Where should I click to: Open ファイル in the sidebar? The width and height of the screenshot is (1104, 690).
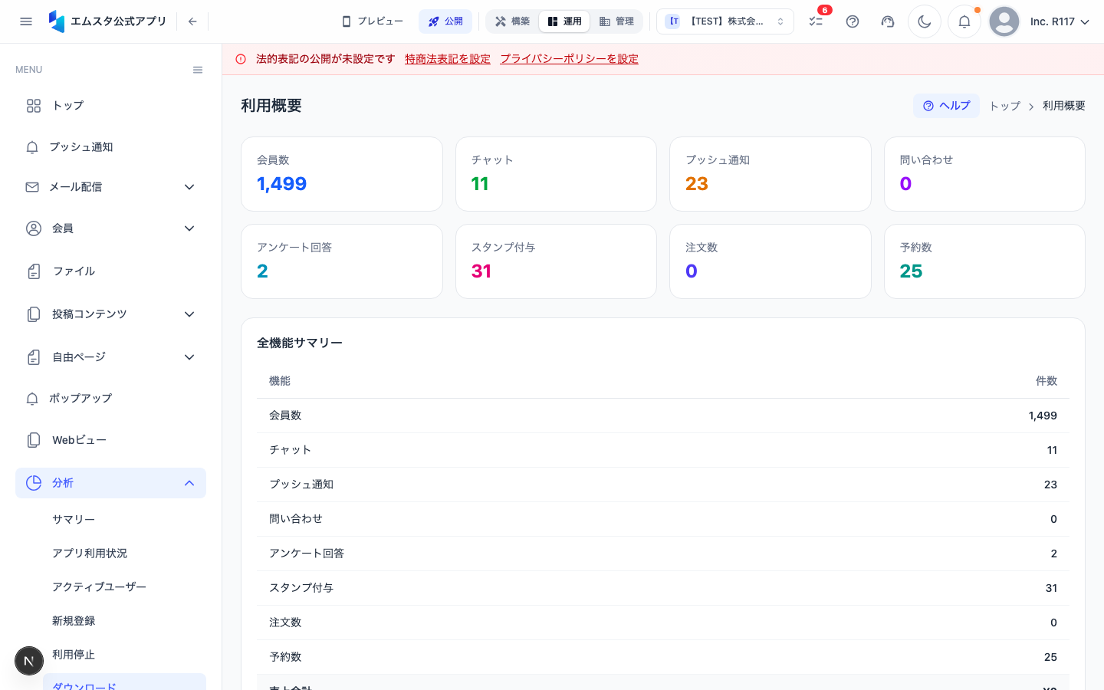110,271
